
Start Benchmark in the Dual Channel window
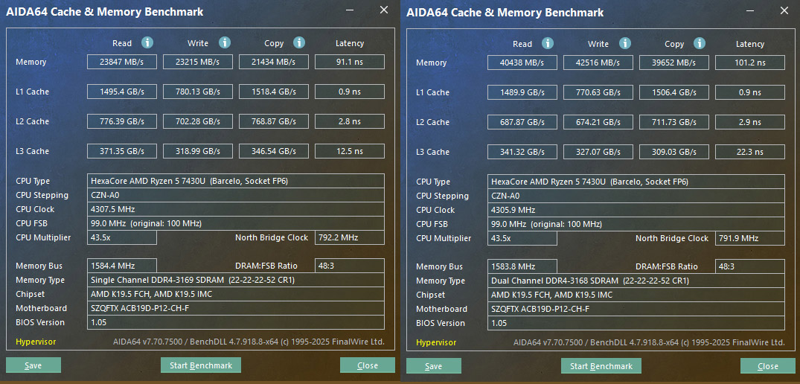601,366
